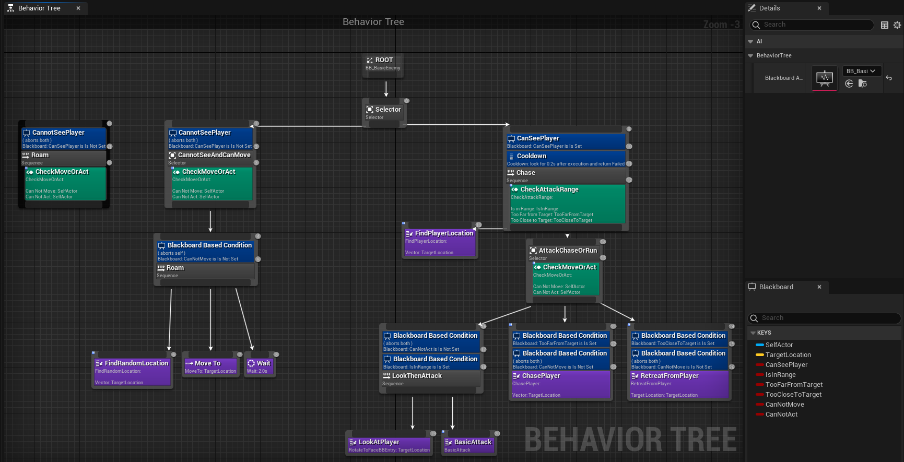Select the Details panel tab
The width and height of the screenshot is (904, 462).
[769, 8]
